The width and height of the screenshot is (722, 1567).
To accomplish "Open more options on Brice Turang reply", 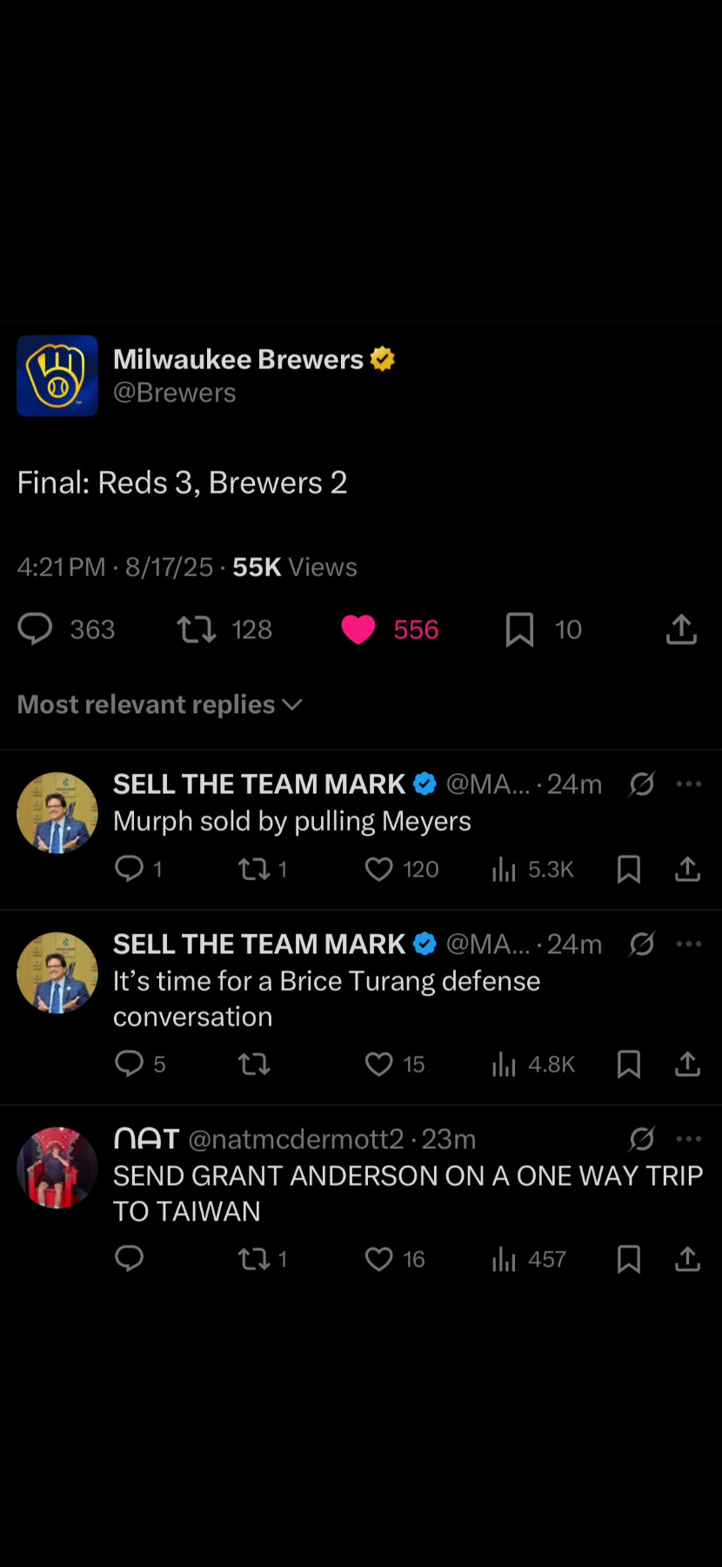I will 688,945.
